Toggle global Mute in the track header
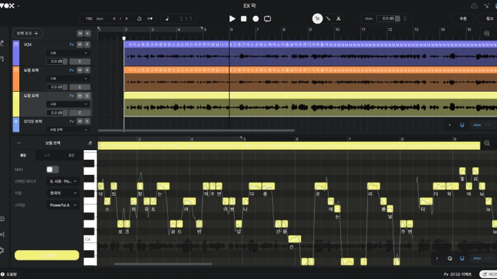497x279 pixels. point(80,33)
